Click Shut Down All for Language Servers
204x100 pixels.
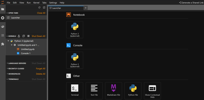39,63
